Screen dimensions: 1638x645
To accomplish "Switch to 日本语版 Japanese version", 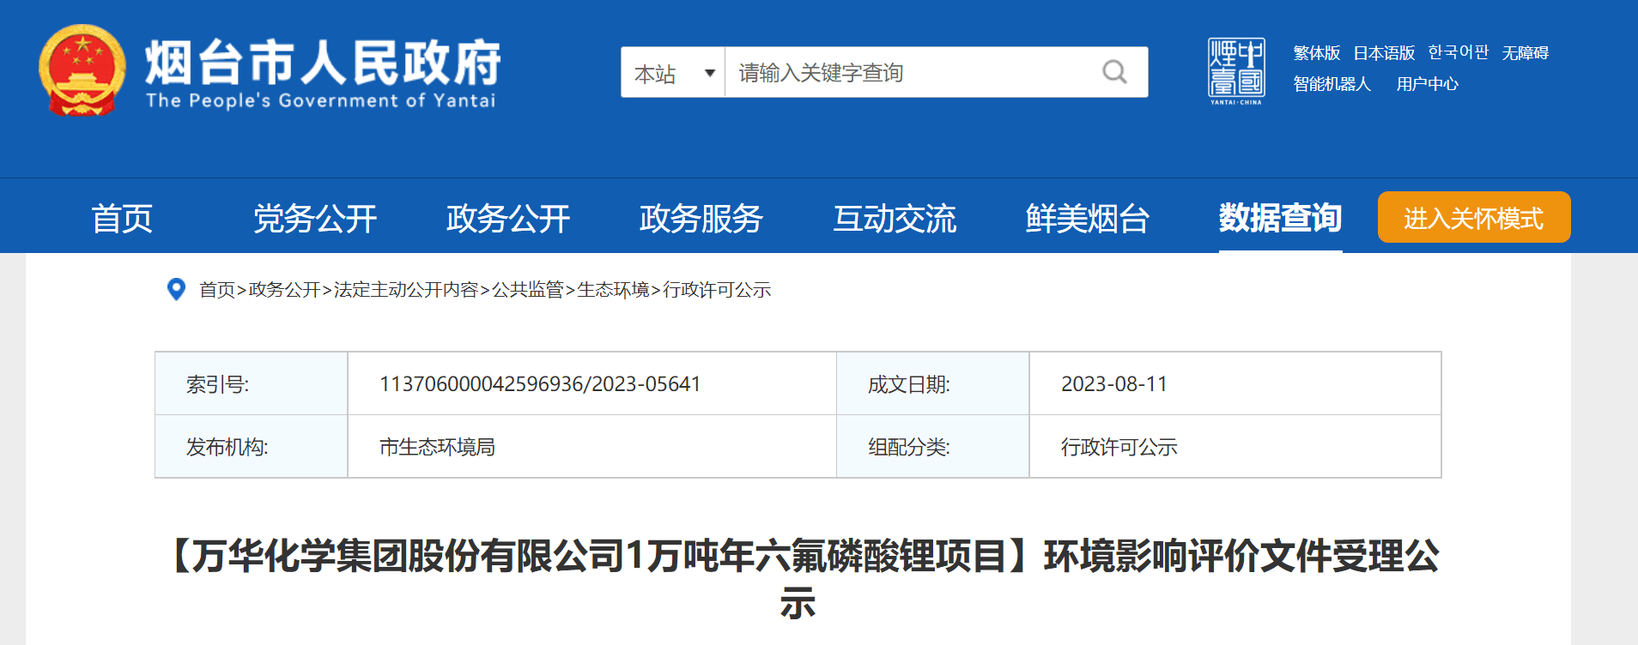I will click(1384, 53).
